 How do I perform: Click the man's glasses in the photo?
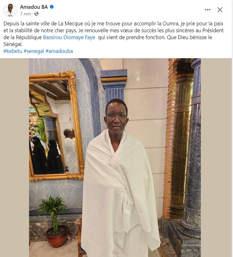[x=116, y=116]
